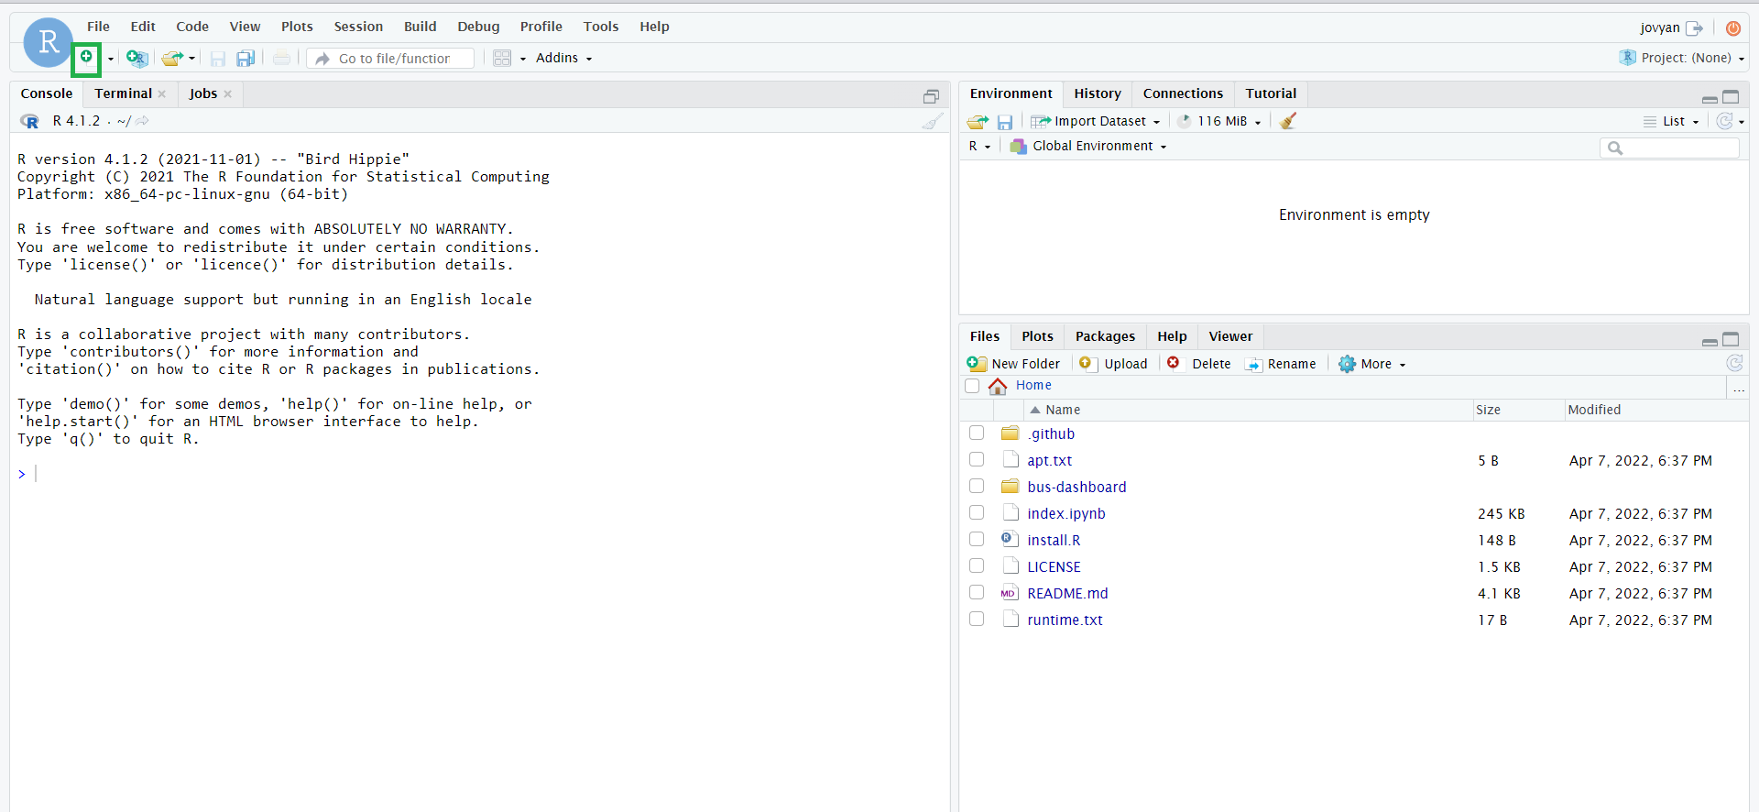Check the index.ipynb checkbox

(x=977, y=512)
